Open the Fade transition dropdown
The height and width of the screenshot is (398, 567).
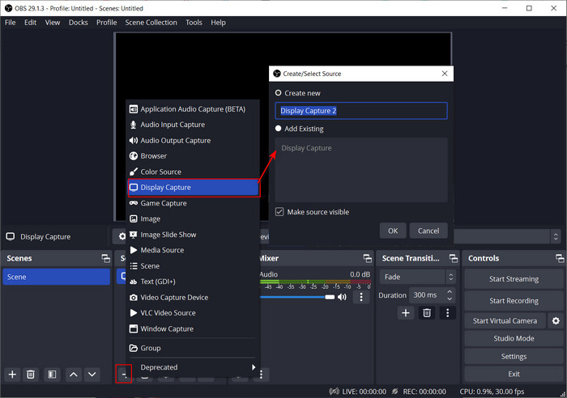(x=416, y=277)
